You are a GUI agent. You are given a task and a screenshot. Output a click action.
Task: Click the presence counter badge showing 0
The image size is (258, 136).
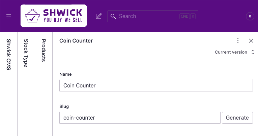click(x=250, y=16)
